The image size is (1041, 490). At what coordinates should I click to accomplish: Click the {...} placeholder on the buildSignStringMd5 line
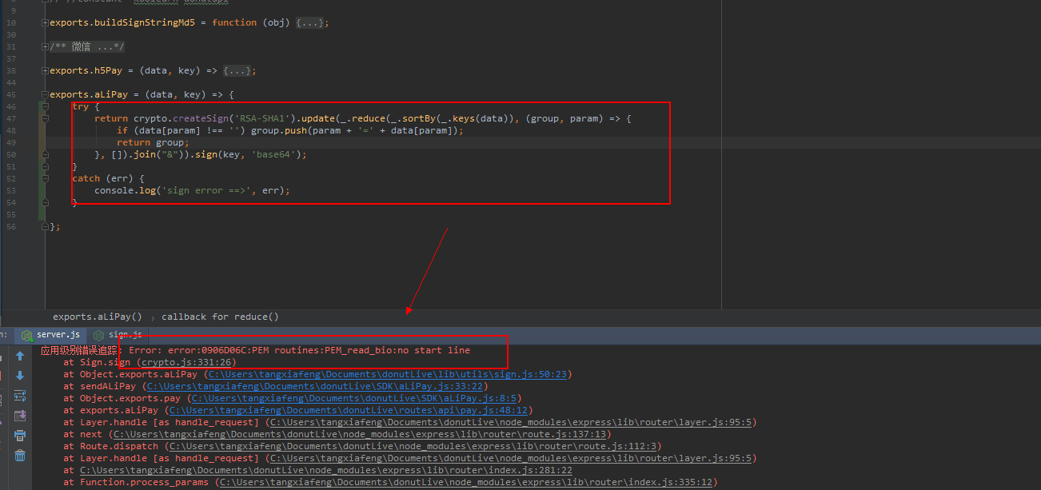[x=309, y=22]
